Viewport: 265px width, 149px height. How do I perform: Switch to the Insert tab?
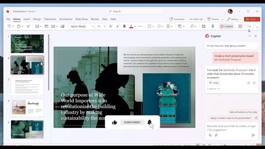pyautogui.click(x=26, y=19)
